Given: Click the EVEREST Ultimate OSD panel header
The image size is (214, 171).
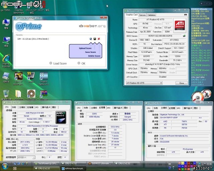Looking at the screenshot, I should (x=201, y=9).
